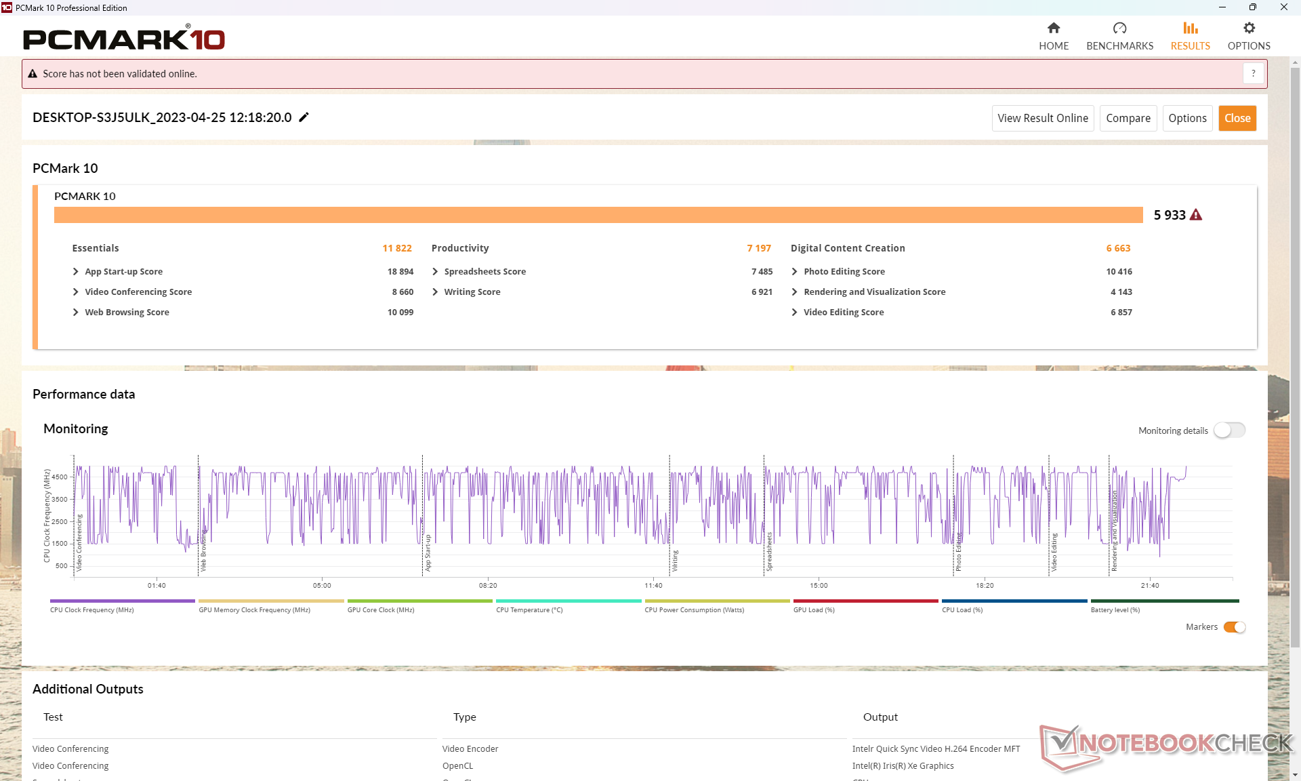
Task: Select CPU Temperature legend color bar
Action: [568, 601]
